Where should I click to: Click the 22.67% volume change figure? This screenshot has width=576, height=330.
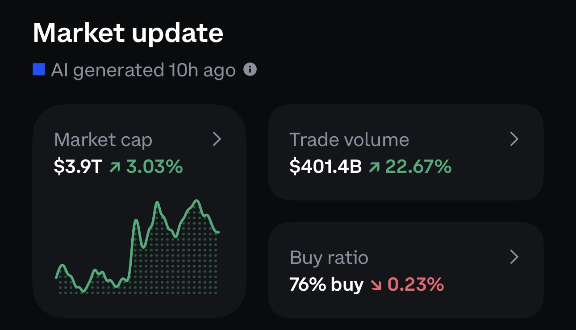[418, 167]
